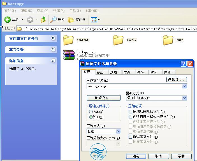Click the WinRAR dialog title icon
The height and width of the screenshot is (161, 197).
click(82, 64)
